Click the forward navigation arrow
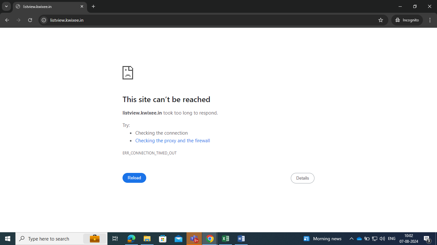Image resolution: width=437 pixels, height=245 pixels. (x=19, y=20)
